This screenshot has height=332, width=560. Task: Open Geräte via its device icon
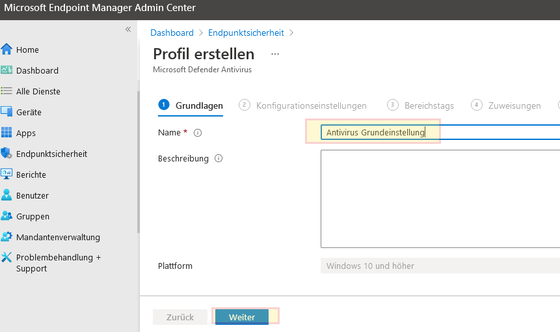point(7,112)
